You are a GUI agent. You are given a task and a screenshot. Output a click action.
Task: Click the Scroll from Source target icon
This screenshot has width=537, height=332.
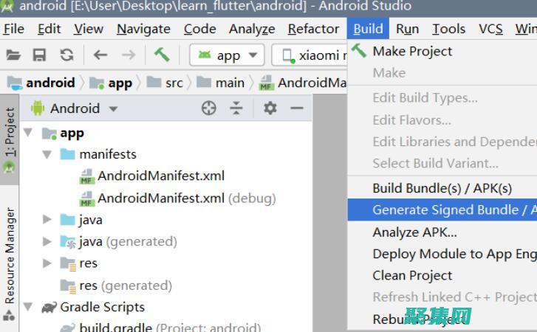(209, 108)
